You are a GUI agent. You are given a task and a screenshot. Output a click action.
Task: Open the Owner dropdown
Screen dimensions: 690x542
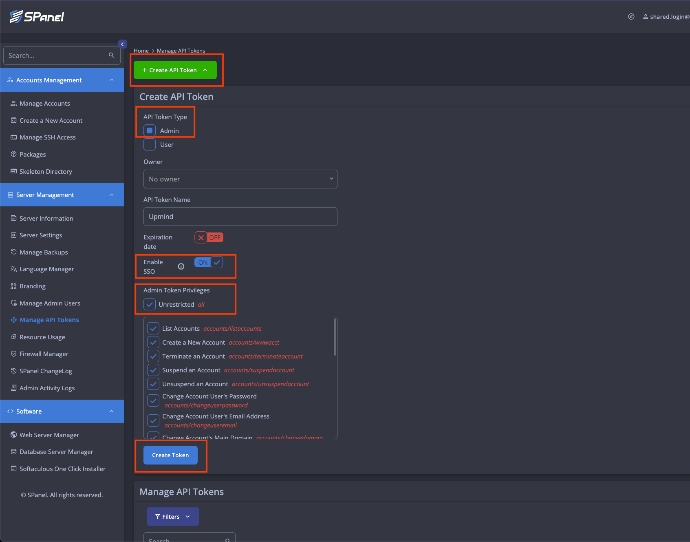tap(240, 179)
